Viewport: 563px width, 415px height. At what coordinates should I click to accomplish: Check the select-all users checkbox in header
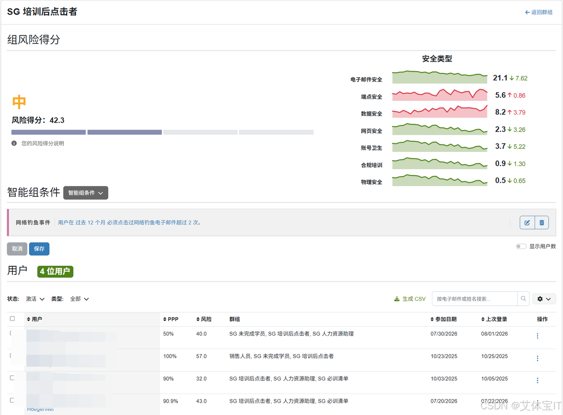[12, 318]
